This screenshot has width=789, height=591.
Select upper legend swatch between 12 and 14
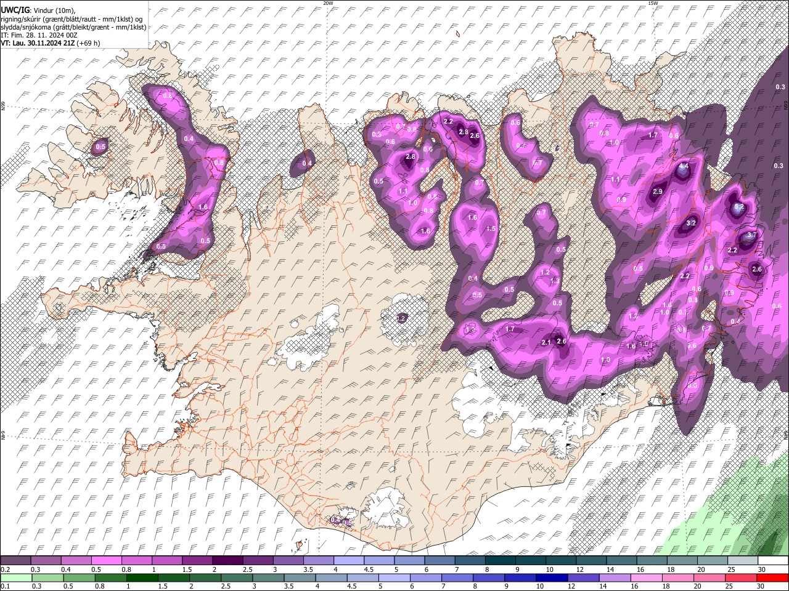pos(591,561)
